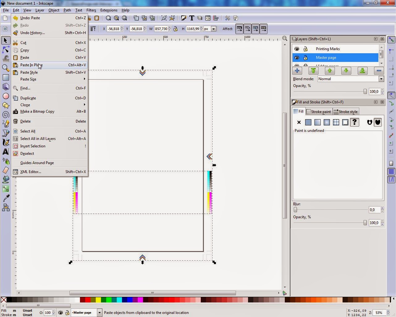Open the Filters menu
Viewport: 396px width, 317px height.
click(91, 10)
